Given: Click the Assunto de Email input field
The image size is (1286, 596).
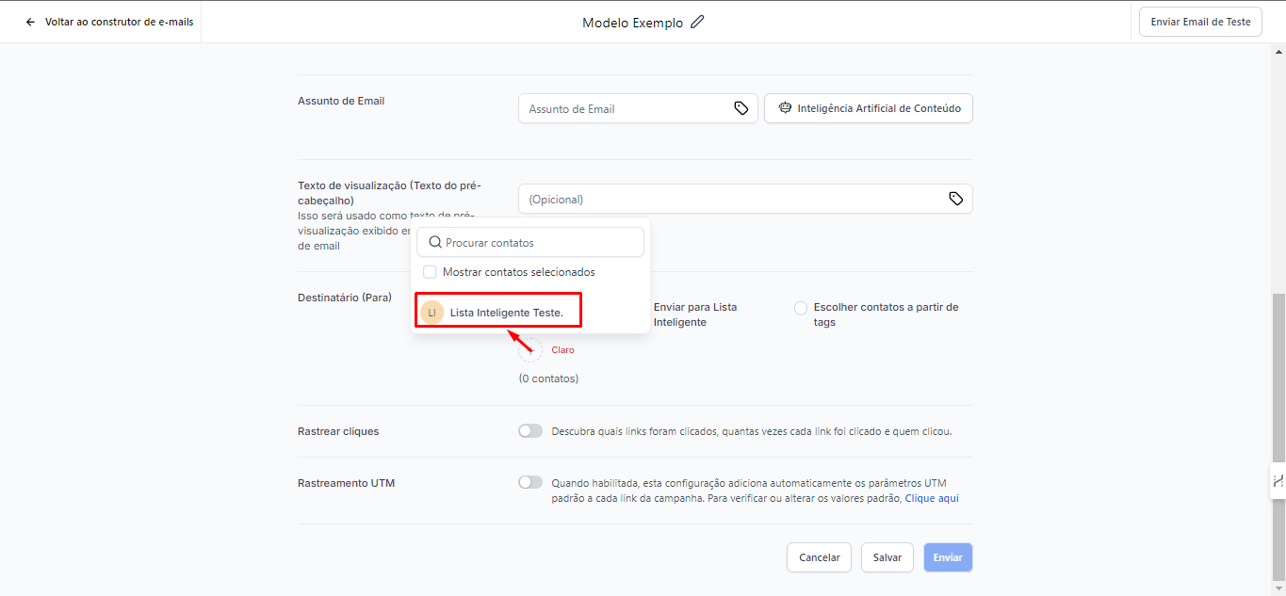Looking at the screenshot, I should click(627, 108).
